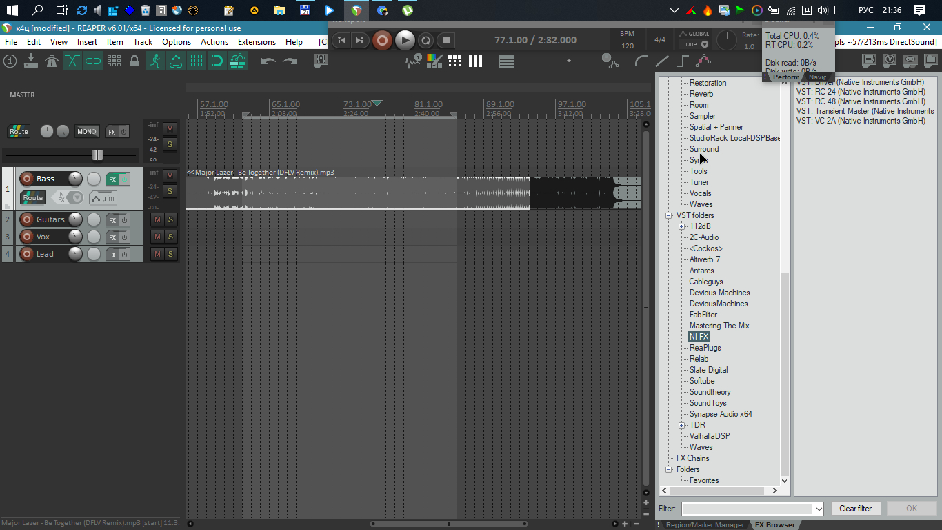Select the FabFilter folder in the FX browser
This screenshot has height=530, width=942.
pyautogui.click(x=703, y=315)
